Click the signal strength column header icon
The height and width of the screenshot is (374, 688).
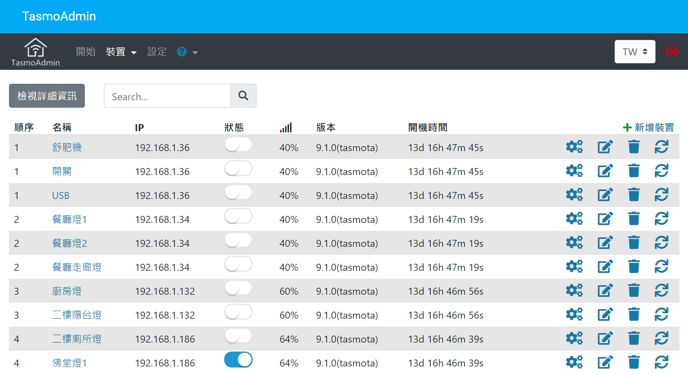click(286, 128)
